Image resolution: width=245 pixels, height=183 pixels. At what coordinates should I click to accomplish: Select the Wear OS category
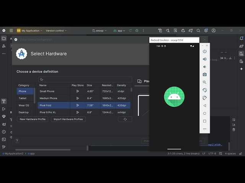tap(25, 105)
